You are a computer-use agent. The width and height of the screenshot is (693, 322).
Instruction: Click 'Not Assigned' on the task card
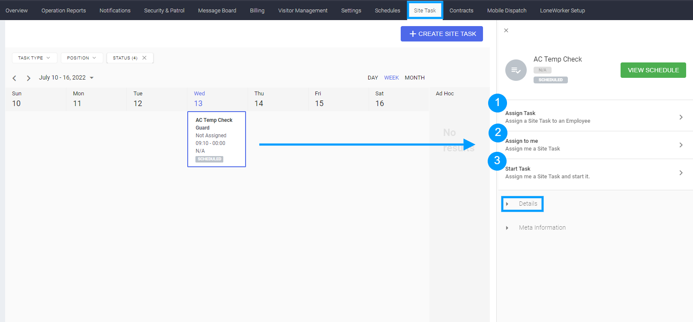(x=211, y=136)
